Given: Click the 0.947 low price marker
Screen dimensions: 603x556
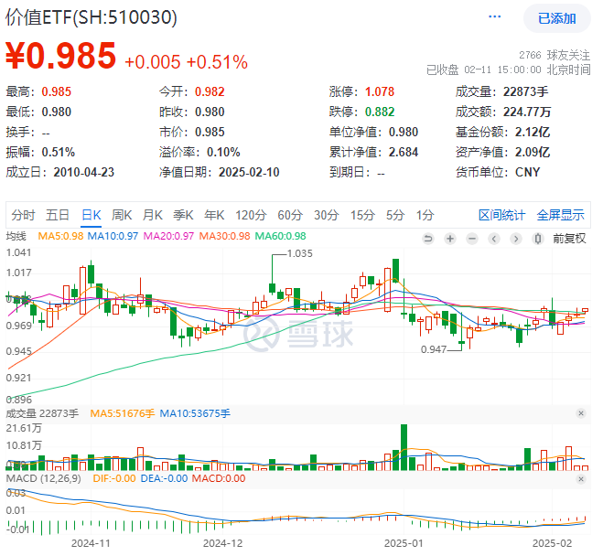Looking at the screenshot, I should (x=434, y=349).
